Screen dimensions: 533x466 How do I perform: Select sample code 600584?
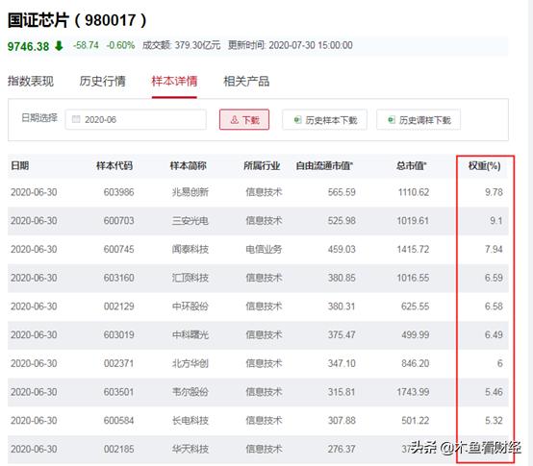click(118, 421)
